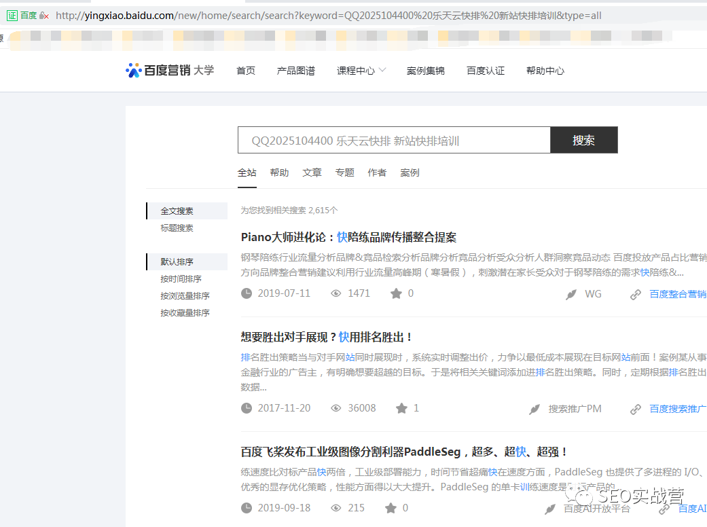Click the date 2019-09-18
Image resolution: width=707 pixels, height=527 pixels.
284,508
